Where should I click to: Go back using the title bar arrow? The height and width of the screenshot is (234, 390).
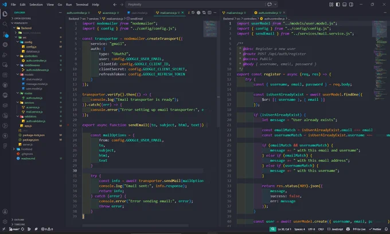pos(115,5)
